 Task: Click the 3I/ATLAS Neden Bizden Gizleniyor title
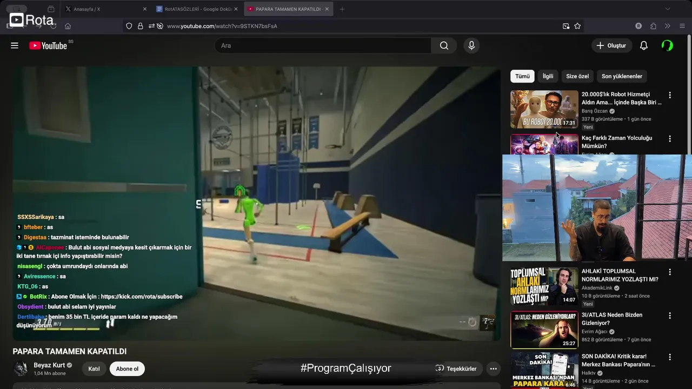612,319
